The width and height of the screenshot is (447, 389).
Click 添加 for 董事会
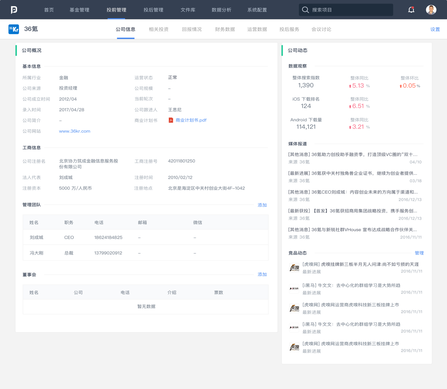tap(262, 274)
